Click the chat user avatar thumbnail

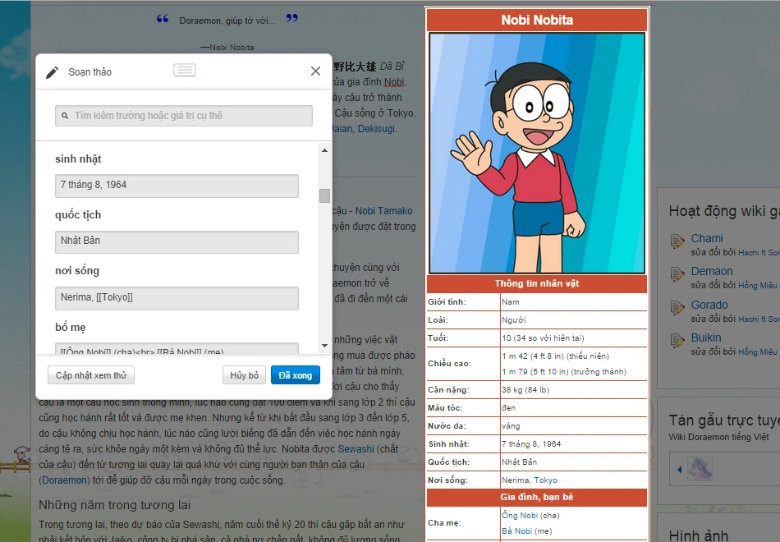coord(700,469)
